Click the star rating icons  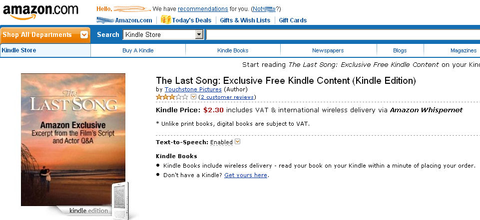(x=172, y=97)
